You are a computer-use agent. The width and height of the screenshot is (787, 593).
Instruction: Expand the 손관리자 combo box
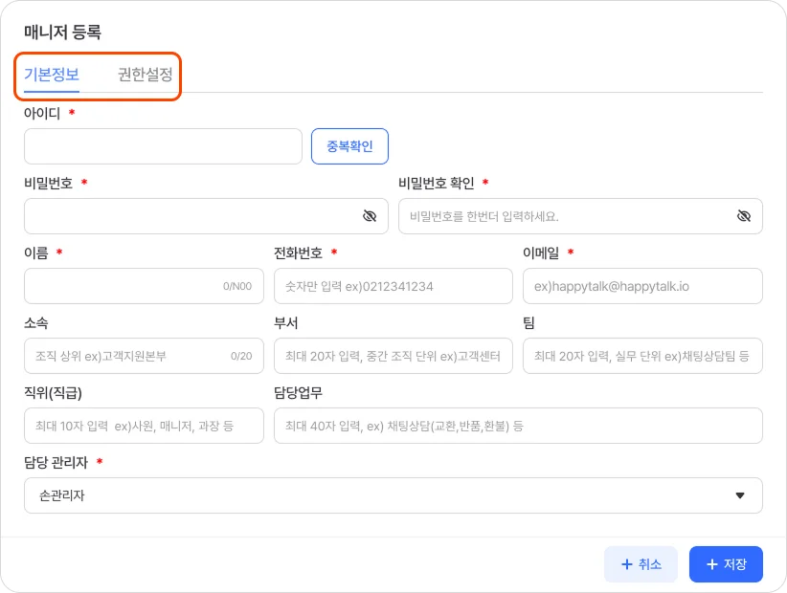click(x=393, y=495)
